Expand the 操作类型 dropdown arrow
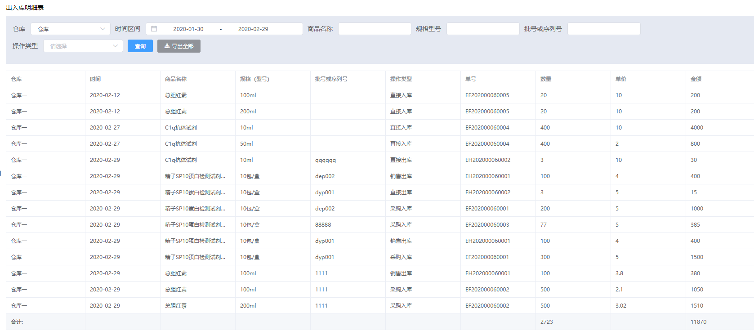This screenshot has height=331, width=754. tap(115, 46)
